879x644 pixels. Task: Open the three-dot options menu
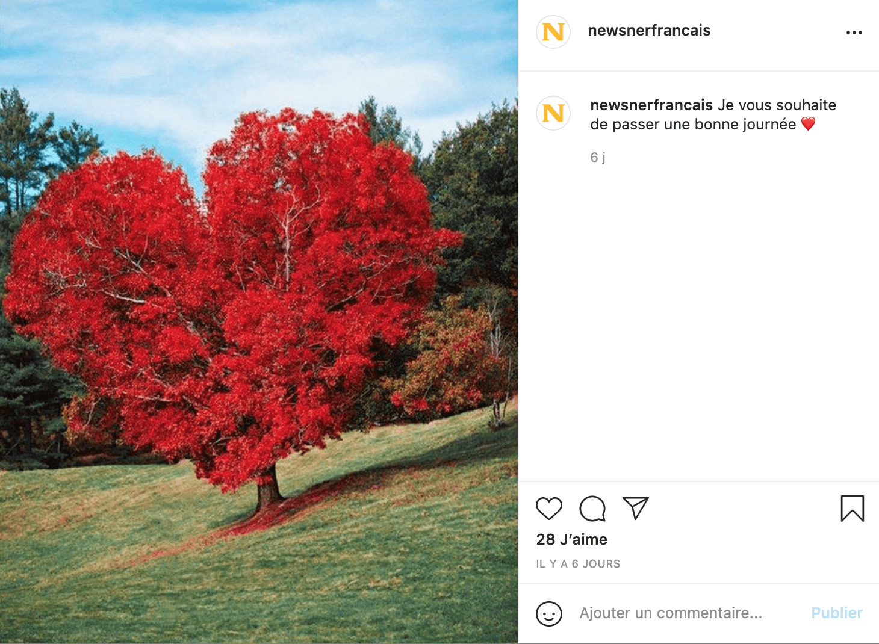(x=854, y=33)
